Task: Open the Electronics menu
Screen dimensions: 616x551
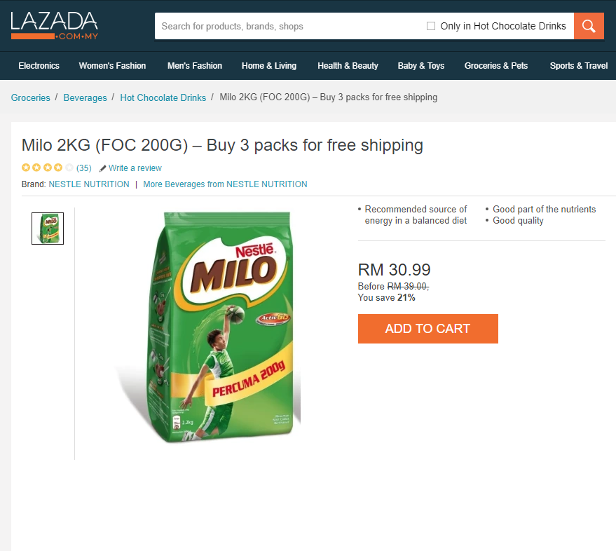Action: click(x=39, y=66)
